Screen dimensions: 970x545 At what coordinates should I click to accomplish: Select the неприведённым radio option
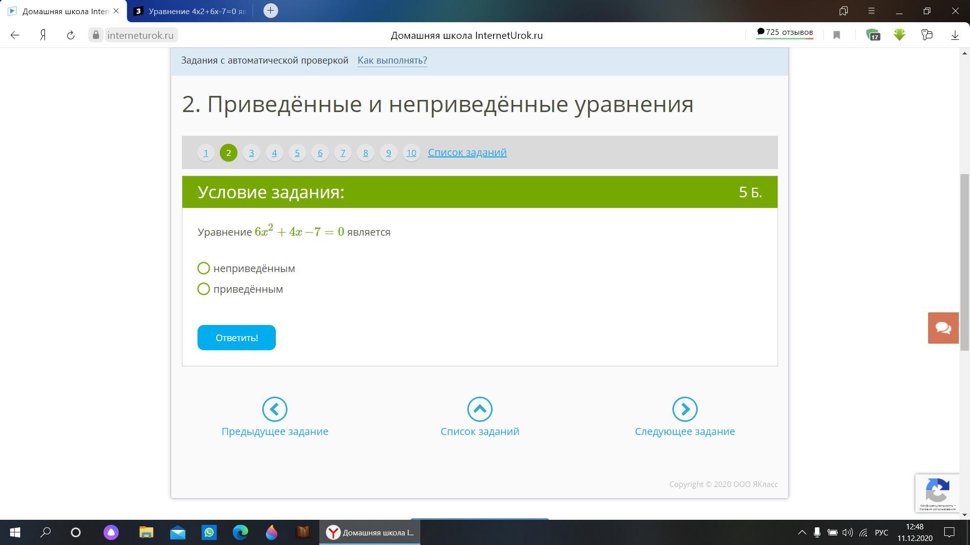pos(204,268)
